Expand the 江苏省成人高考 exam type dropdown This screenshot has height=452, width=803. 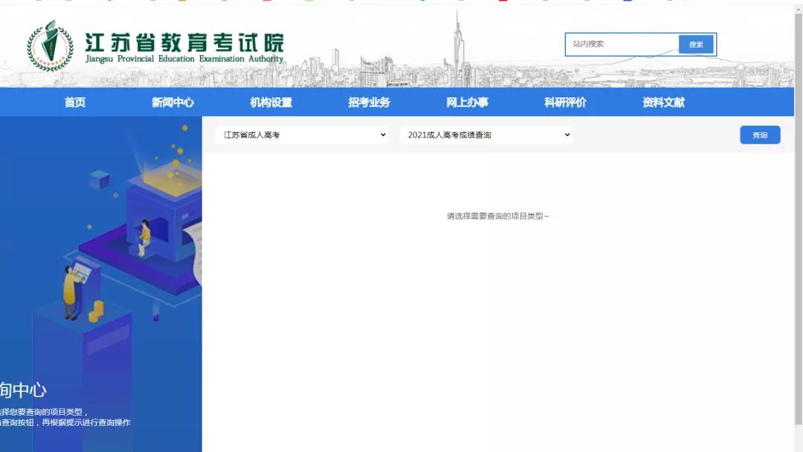(x=302, y=135)
